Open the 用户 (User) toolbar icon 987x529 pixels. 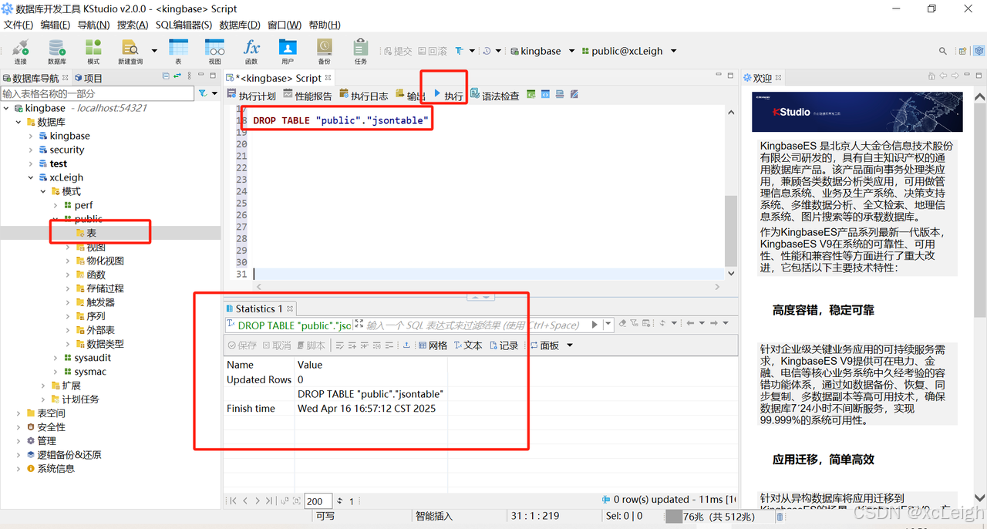tap(288, 52)
